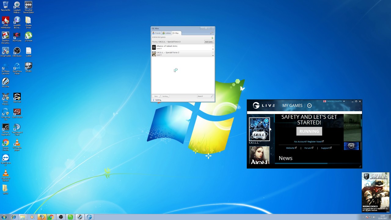Open the Gameforge Live desktop shortcut
391x220 pixels.
click(x=5, y=114)
